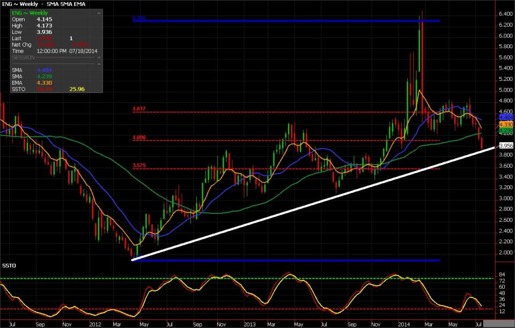The image size is (515, 328).
Task: Click the 6.400 price axis label
Action: point(505,14)
